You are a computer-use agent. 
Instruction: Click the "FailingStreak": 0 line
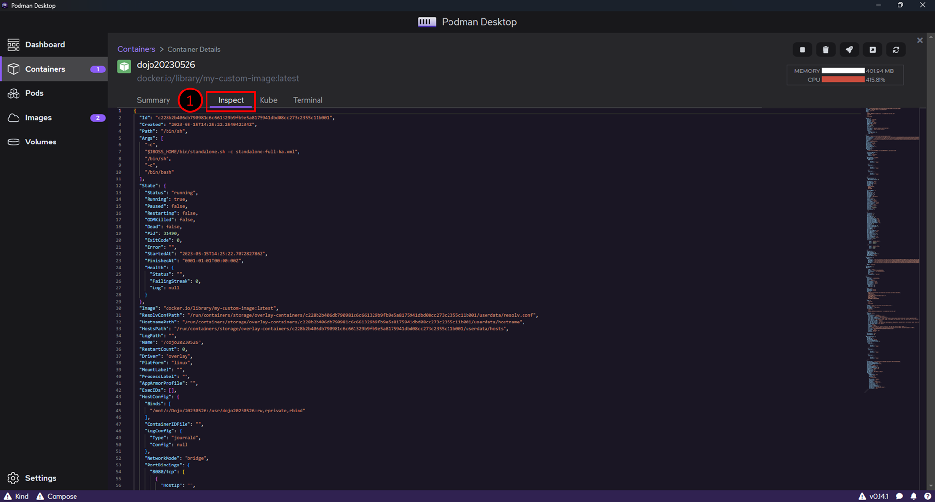[x=175, y=281]
